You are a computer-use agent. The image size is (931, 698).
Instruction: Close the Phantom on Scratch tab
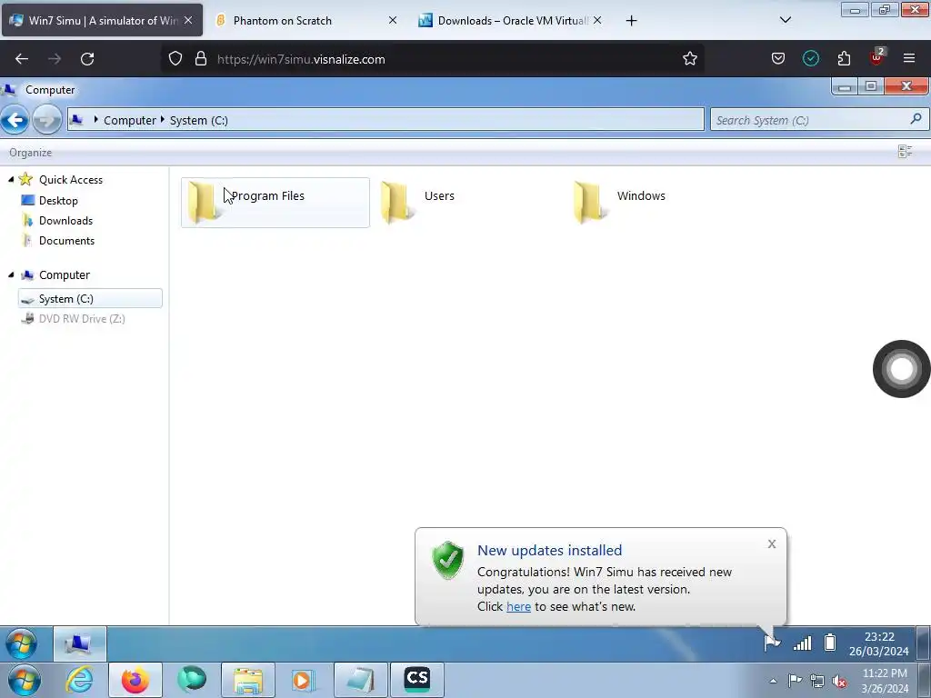(393, 20)
